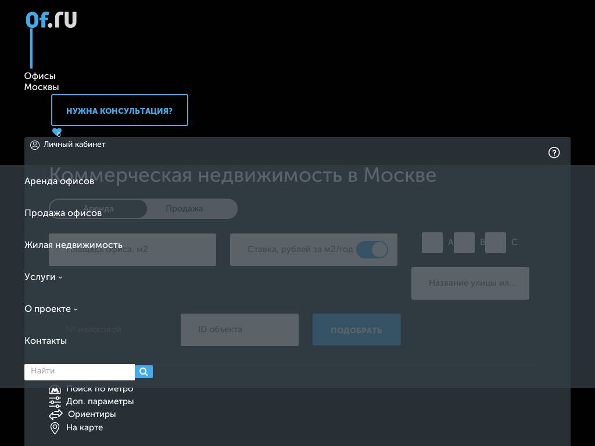595x446 pixels.
Task: Open Личный кабинет link
Action: point(74,145)
